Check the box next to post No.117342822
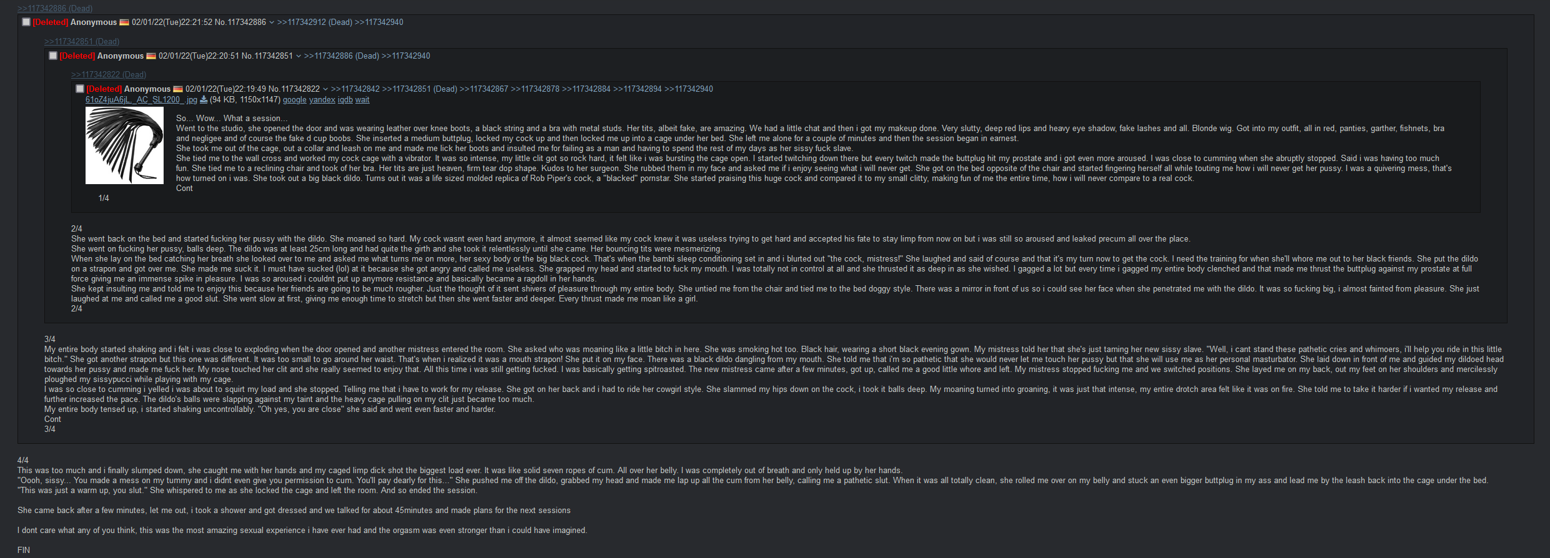The height and width of the screenshot is (558, 1550). click(x=80, y=89)
